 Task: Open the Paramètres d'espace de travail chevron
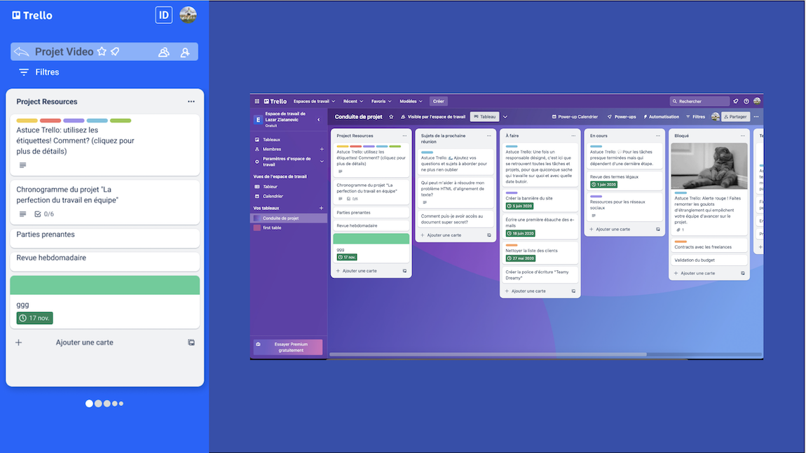pos(321,160)
